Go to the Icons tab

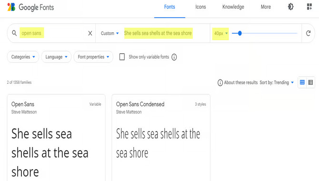pos(200,7)
